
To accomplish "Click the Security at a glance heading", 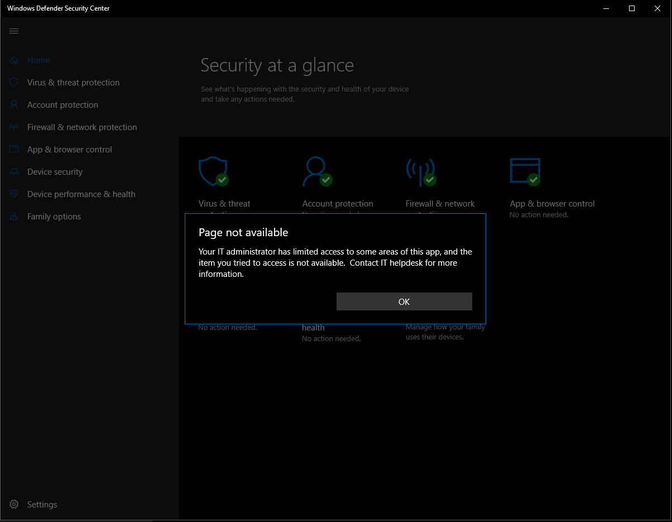I will point(277,65).
